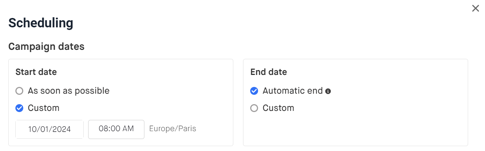Select the As soon as possible radio circle

click(x=19, y=91)
